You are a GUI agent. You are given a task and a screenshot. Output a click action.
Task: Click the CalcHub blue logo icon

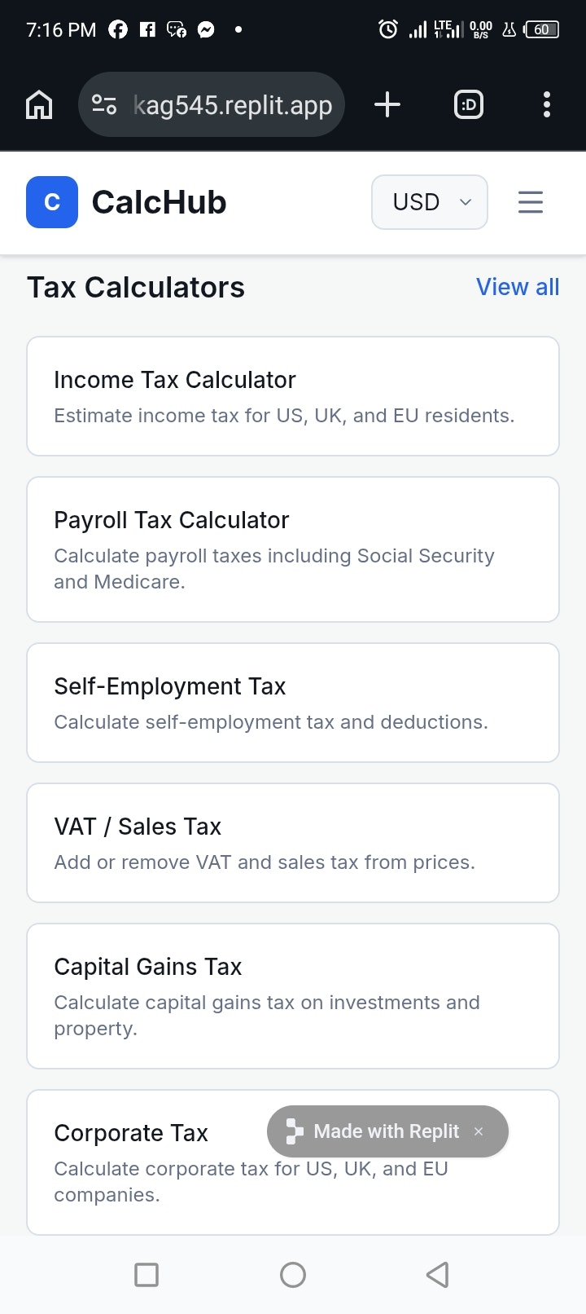[52, 202]
